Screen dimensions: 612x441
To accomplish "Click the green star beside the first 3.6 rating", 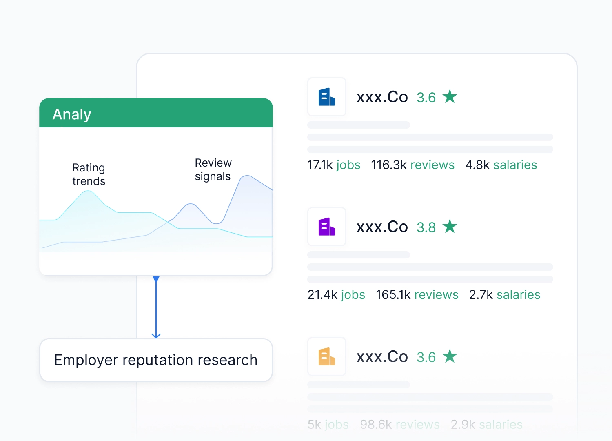I will point(450,97).
